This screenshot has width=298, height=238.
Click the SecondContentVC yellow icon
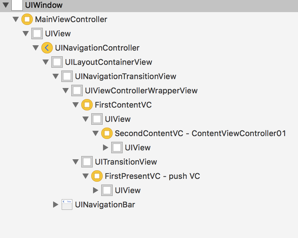[x=107, y=133]
